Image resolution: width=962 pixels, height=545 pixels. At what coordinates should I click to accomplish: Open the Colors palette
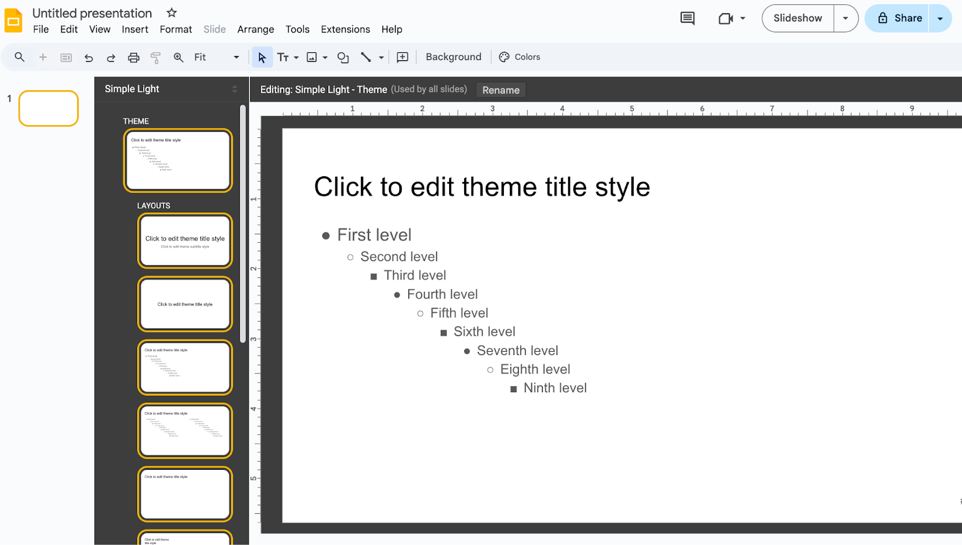pyautogui.click(x=519, y=57)
